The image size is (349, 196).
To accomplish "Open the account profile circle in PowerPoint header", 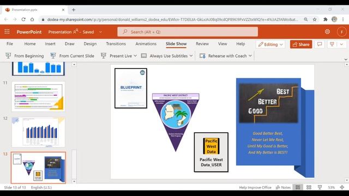I will [342, 32].
